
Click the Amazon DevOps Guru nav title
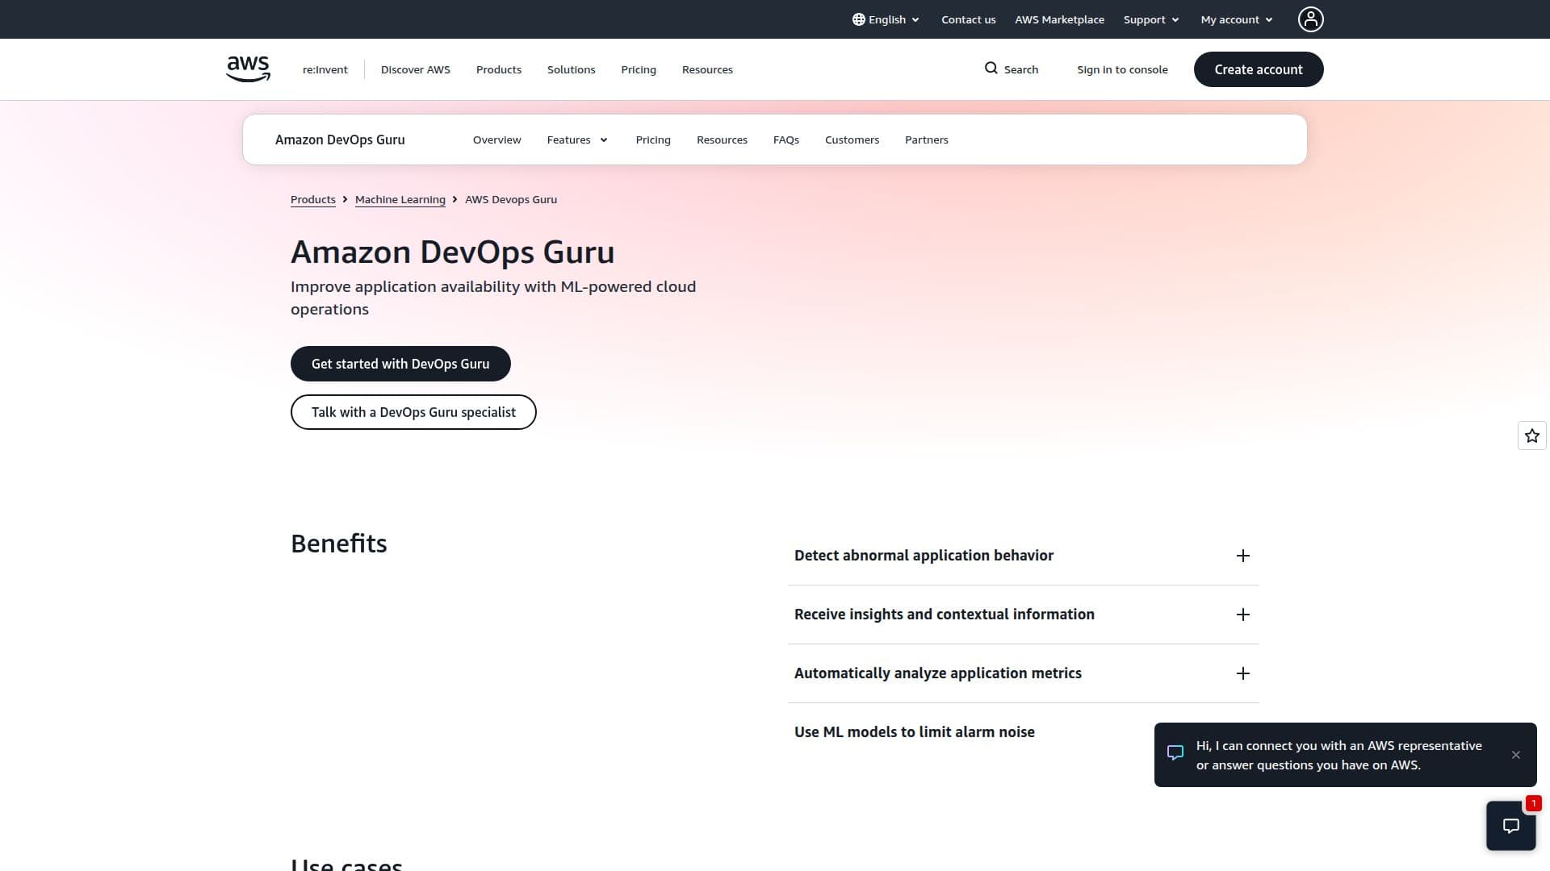[340, 140]
